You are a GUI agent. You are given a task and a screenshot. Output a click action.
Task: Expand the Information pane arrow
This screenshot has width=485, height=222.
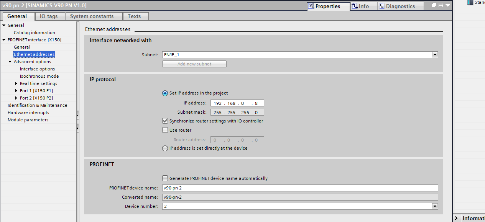tap(456, 218)
